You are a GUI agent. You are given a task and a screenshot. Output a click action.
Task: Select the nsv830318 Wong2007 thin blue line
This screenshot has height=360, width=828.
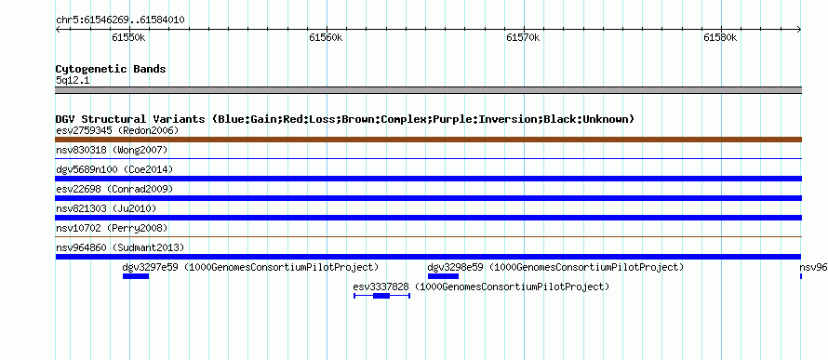428,158
